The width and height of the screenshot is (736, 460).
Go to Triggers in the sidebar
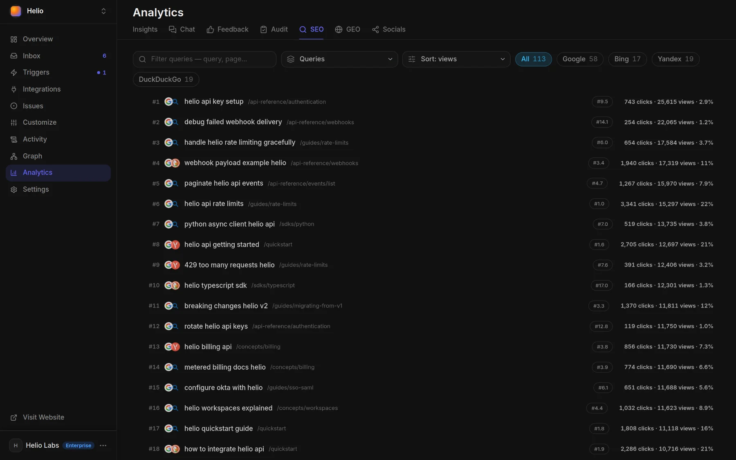pyautogui.click(x=58, y=72)
